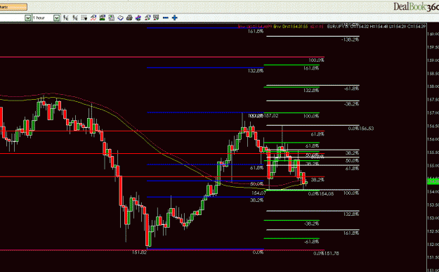Viewport: 439px width, 272px height.
Task: Click the currency $/€ icon next to timeframe dropdown
Action: click(66, 18)
